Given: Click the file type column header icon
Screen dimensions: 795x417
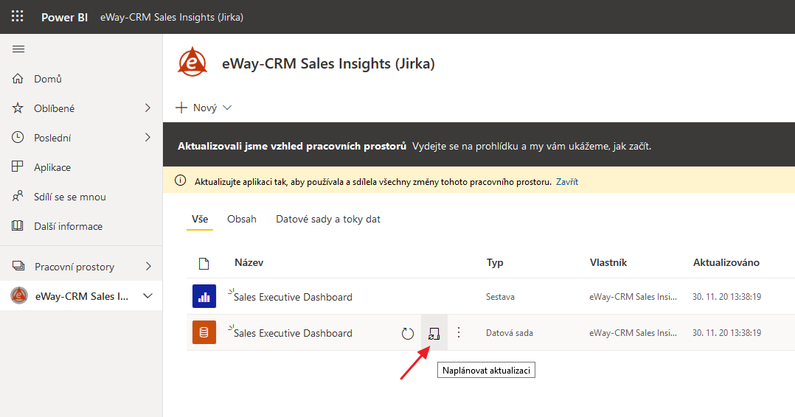Looking at the screenshot, I should coord(204,264).
